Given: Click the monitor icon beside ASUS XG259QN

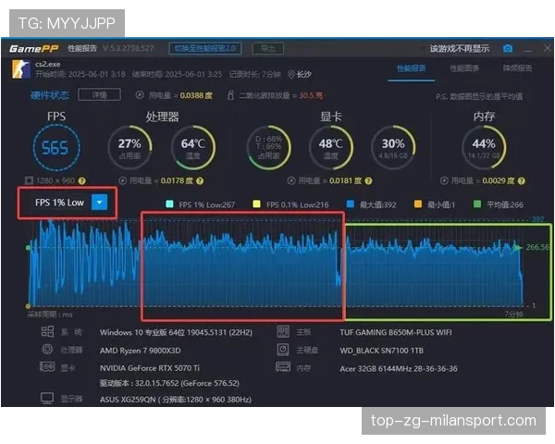Looking at the screenshot, I should click(47, 399).
